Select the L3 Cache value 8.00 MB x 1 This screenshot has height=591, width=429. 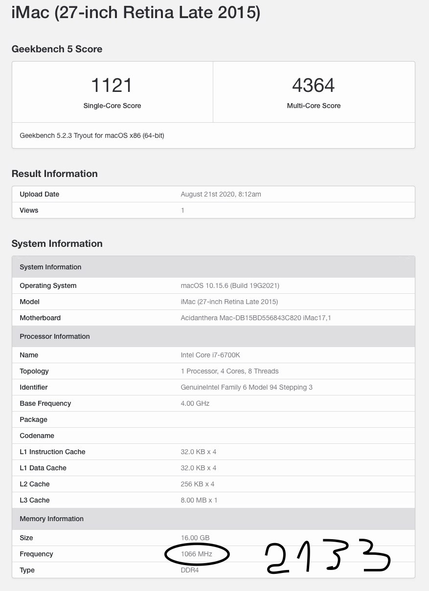(199, 500)
